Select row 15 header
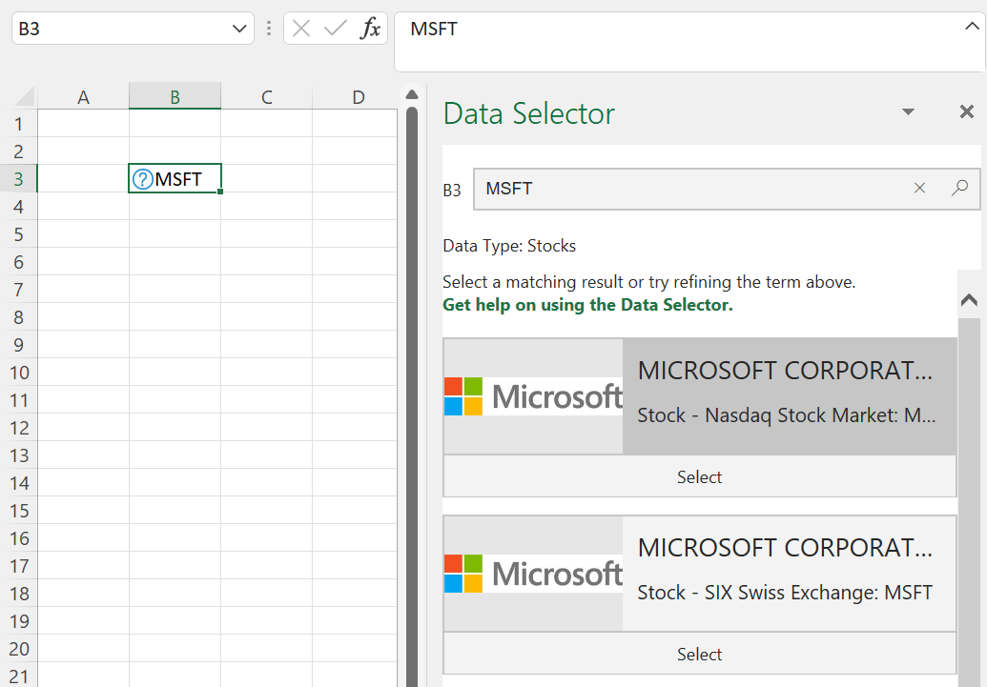This screenshot has width=987, height=687. coord(19,511)
